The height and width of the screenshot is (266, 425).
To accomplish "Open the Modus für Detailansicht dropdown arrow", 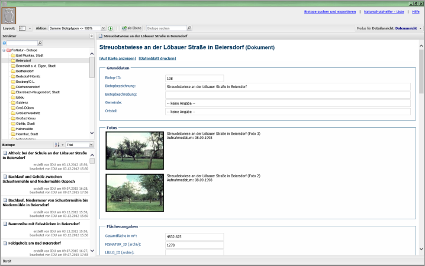I will pos(420,28).
